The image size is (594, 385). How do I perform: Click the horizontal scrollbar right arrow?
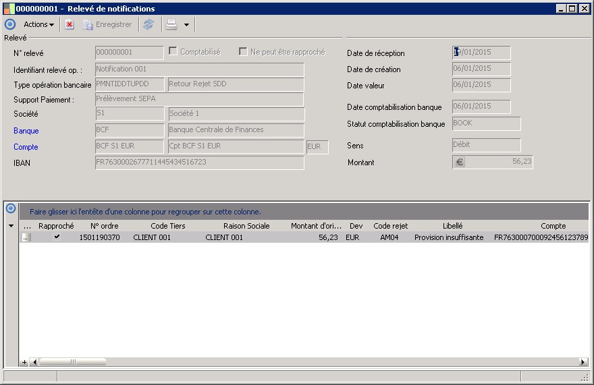583,362
